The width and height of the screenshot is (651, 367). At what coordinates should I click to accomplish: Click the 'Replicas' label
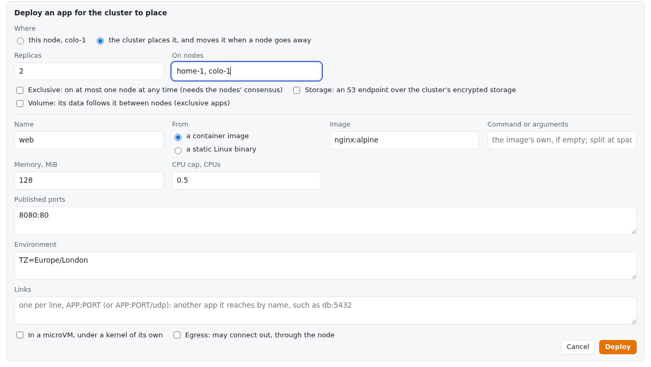click(28, 56)
